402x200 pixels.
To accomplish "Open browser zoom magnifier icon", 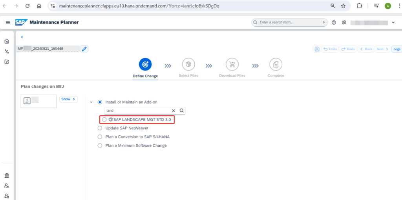I will 333,6.
